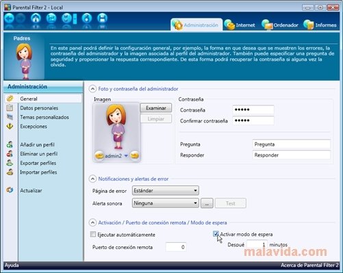Choose Eliminar un perfil

click(39, 154)
